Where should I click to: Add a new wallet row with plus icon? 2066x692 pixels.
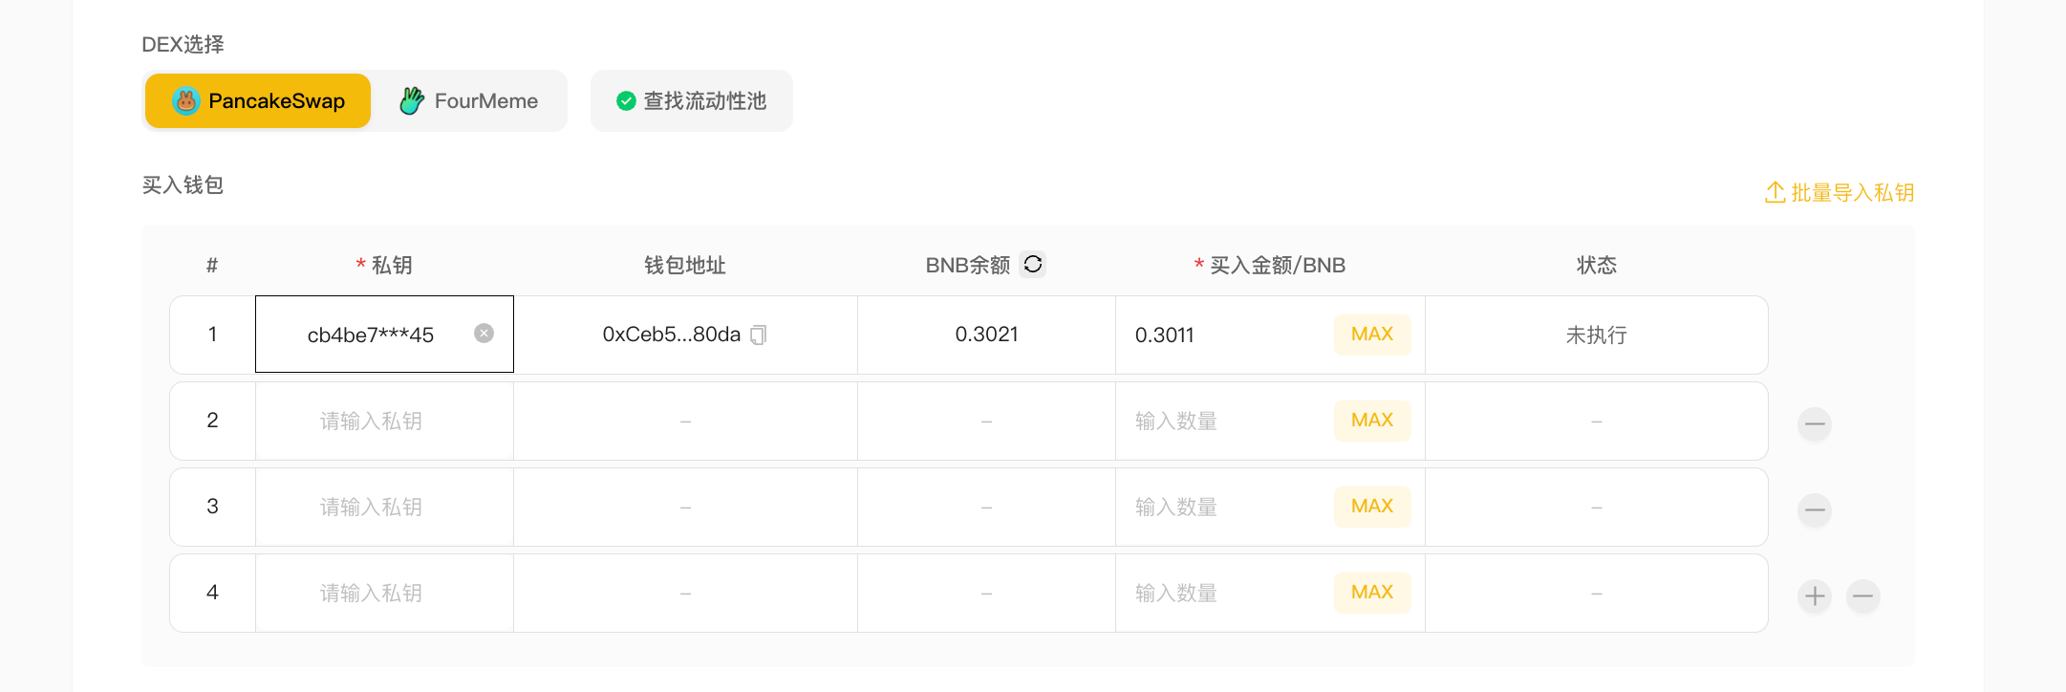pos(1814,595)
